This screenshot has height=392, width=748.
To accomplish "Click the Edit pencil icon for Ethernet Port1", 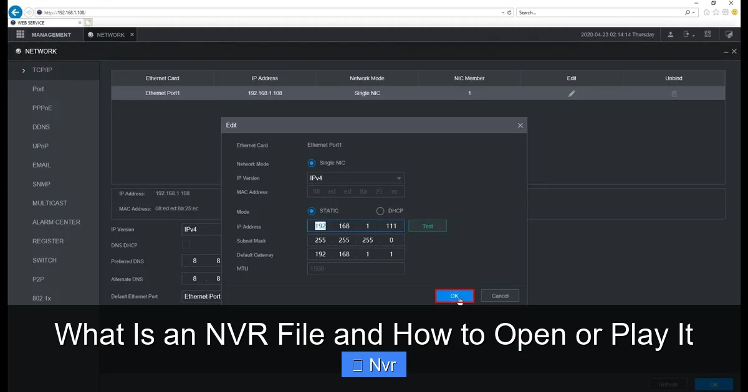I will tap(571, 93).
